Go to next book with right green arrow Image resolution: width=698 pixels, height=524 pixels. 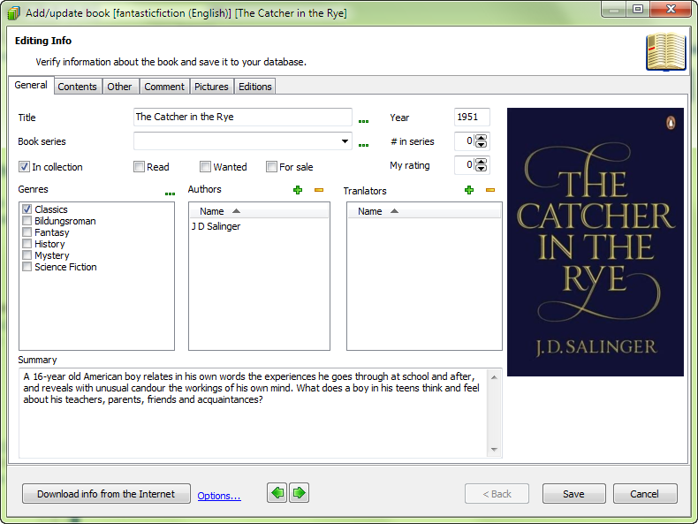coord(300,493)
